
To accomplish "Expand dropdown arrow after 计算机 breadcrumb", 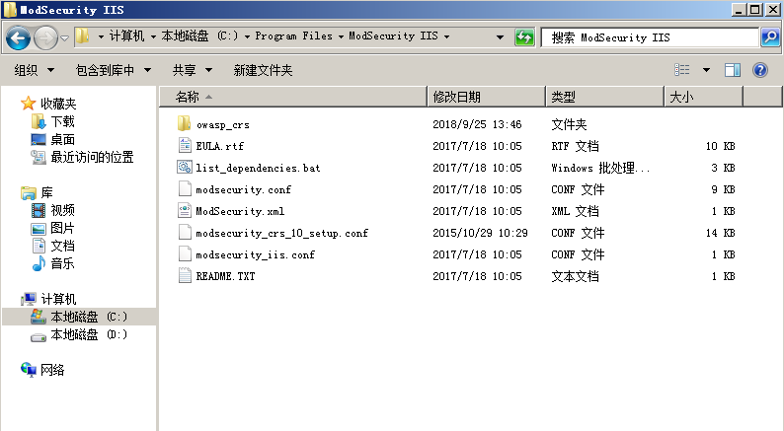I will click(x=153, y=36).
